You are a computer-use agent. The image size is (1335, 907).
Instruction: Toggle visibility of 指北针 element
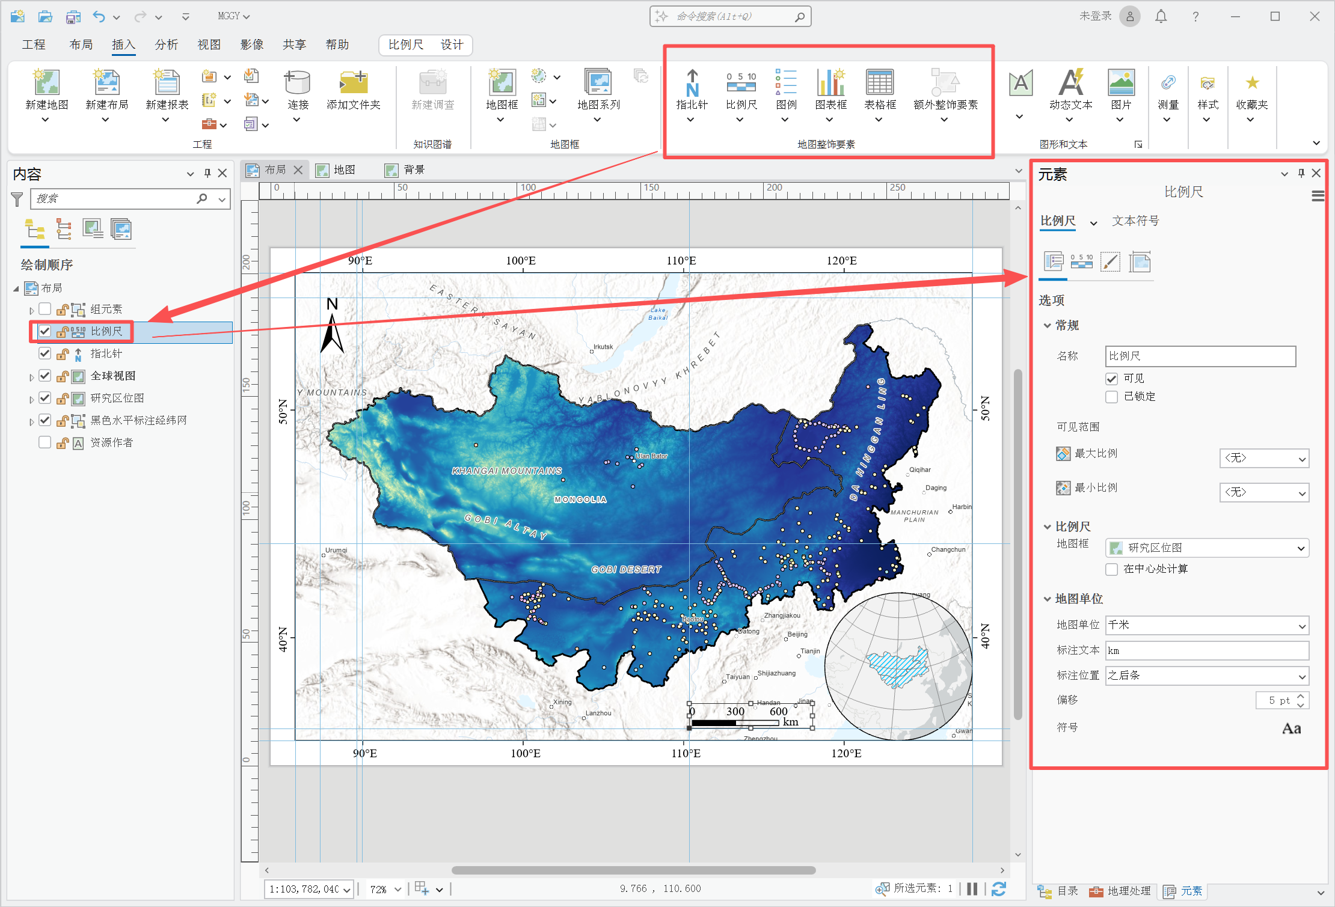(44, 353)
